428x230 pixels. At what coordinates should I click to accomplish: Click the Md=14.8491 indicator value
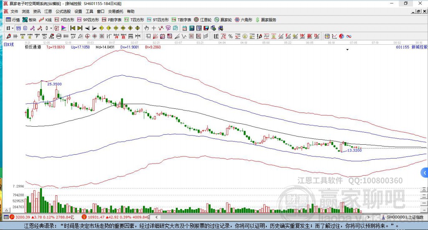[105, 47]
